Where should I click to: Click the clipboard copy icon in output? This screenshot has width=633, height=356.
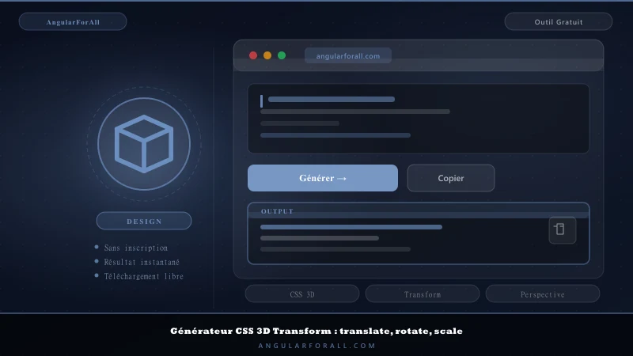point(563,230)
